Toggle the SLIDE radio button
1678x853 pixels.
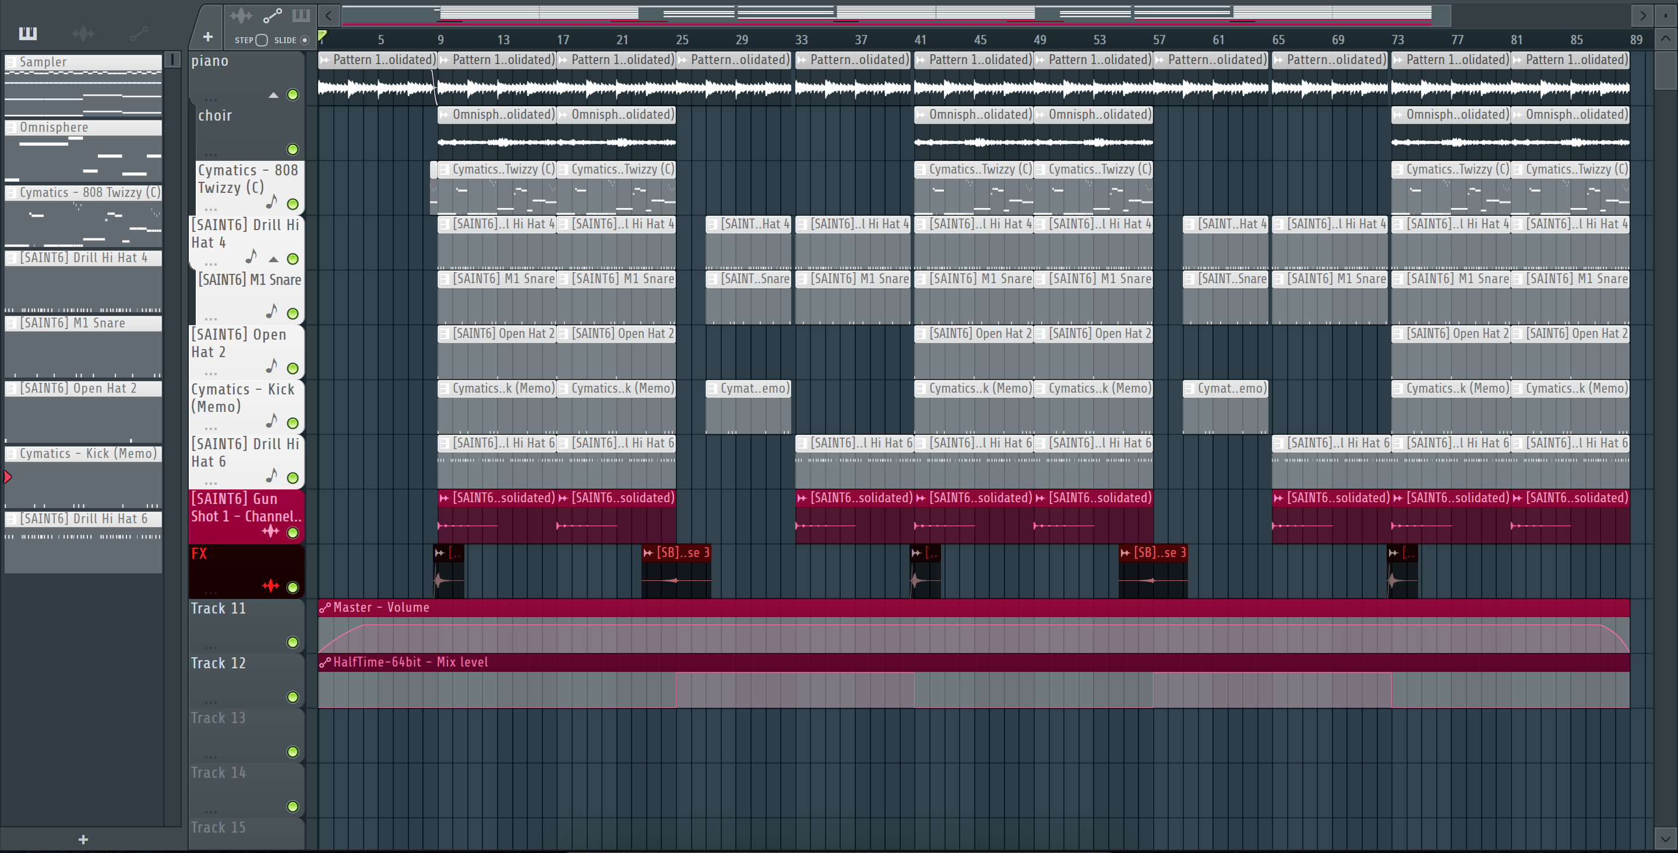[304, 40]
